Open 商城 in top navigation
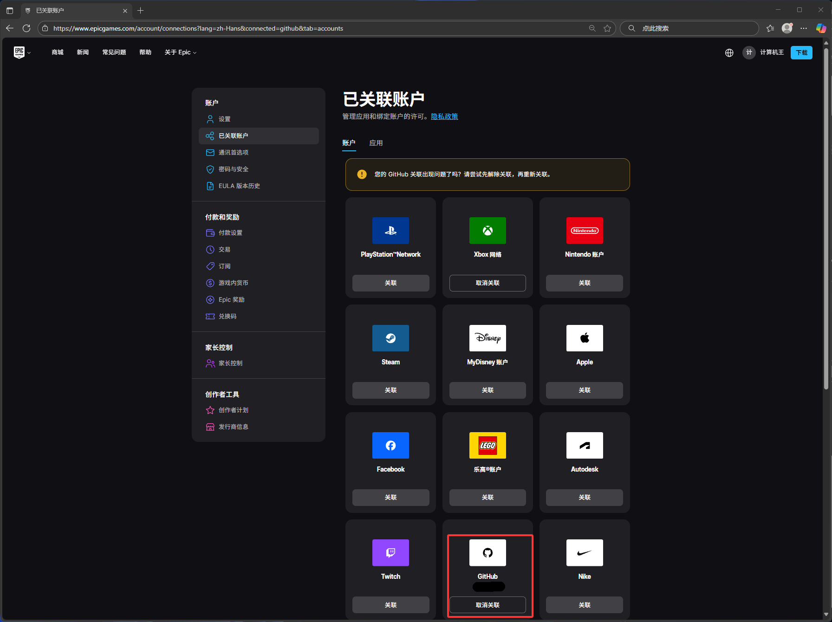This screenshot has width=832, height=622. pyautogui.click(x=58, y=52)
